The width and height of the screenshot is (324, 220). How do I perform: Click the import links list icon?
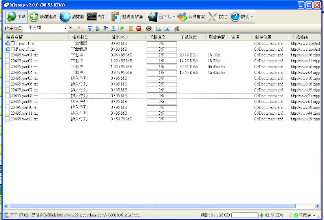pos(167,28)
